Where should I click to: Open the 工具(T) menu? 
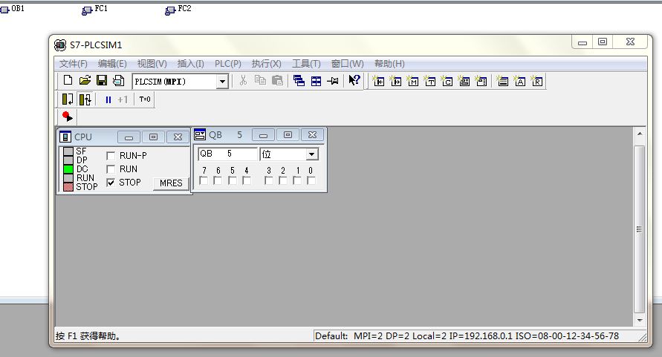pyautogui.click(x=306, y=64)
